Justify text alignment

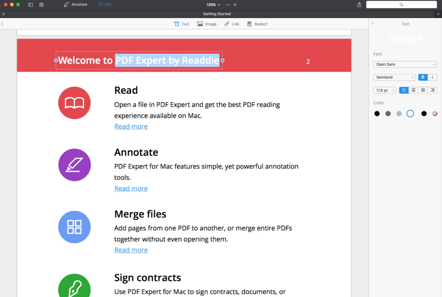coord(423,90)
